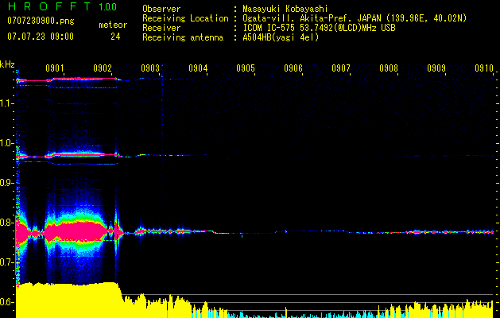Click the Observer field label
Image resolution: width=500 pixels, height=318 pixels.
[161, 9]
